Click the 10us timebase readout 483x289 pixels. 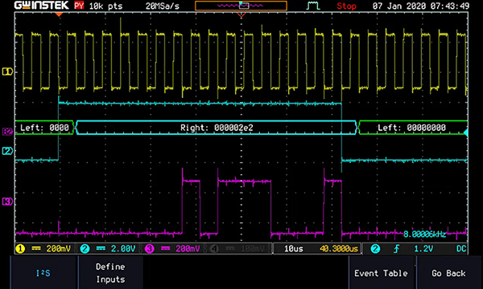293,249
